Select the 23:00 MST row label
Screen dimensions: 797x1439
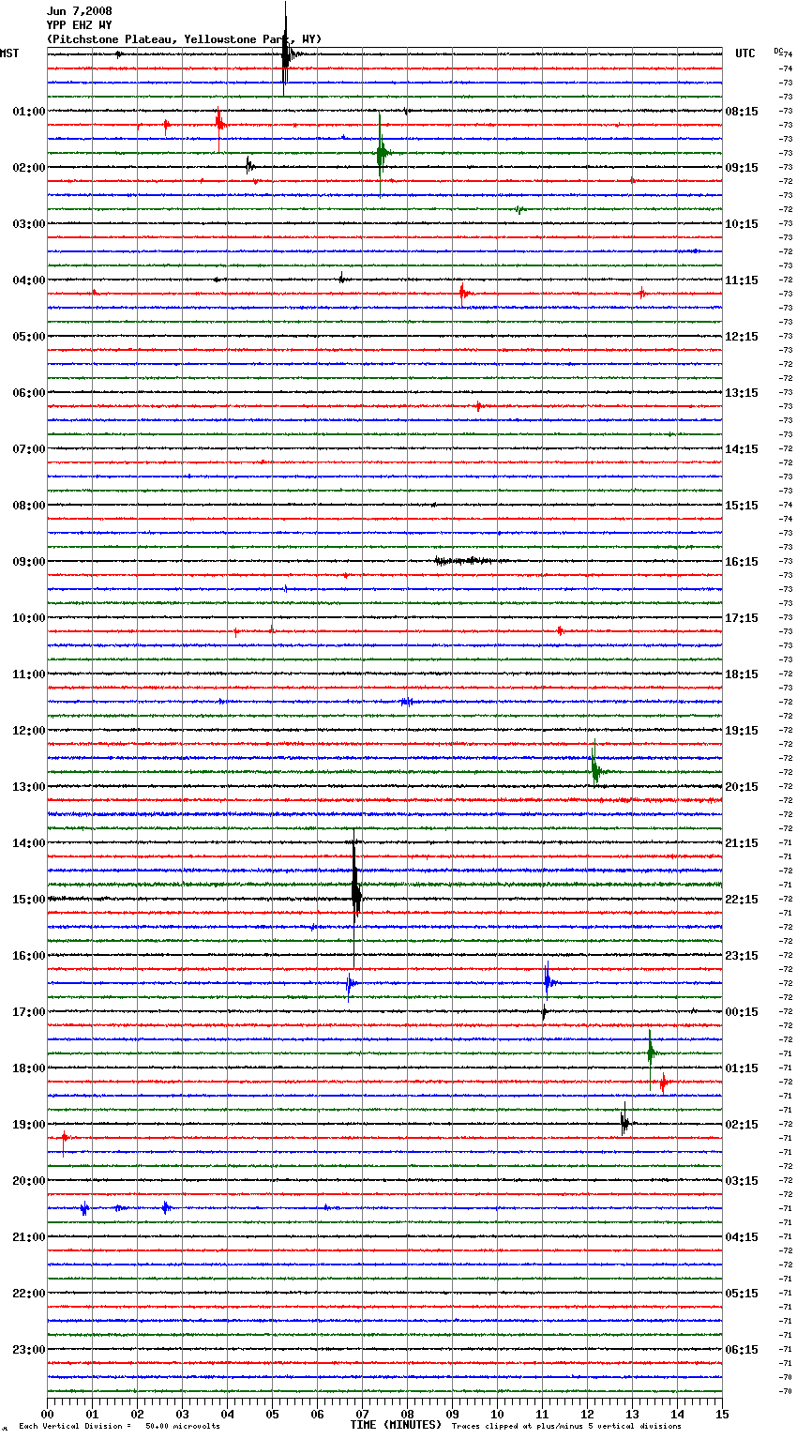(29, 1350)
